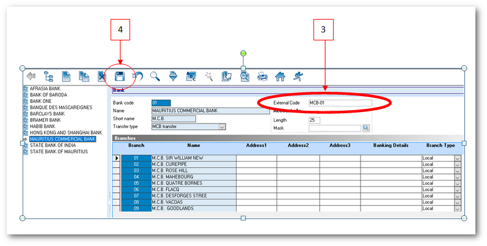Screen dimensions: 487x246
Task: Click the Filter funnel toolbar icon
Action: [x=173, y=76]
